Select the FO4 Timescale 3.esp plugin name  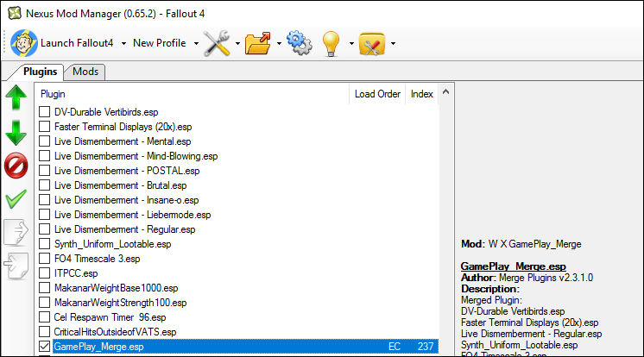click(x=98, y=259)
